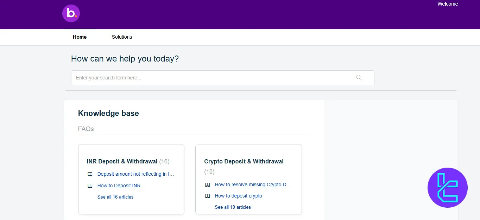Open the Crypto Deposit & Withdrawal category

click(x=244, y=161)
